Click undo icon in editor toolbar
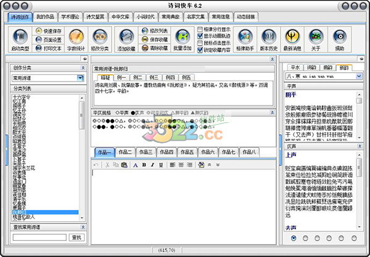The image size is (370, 257). 96,165
